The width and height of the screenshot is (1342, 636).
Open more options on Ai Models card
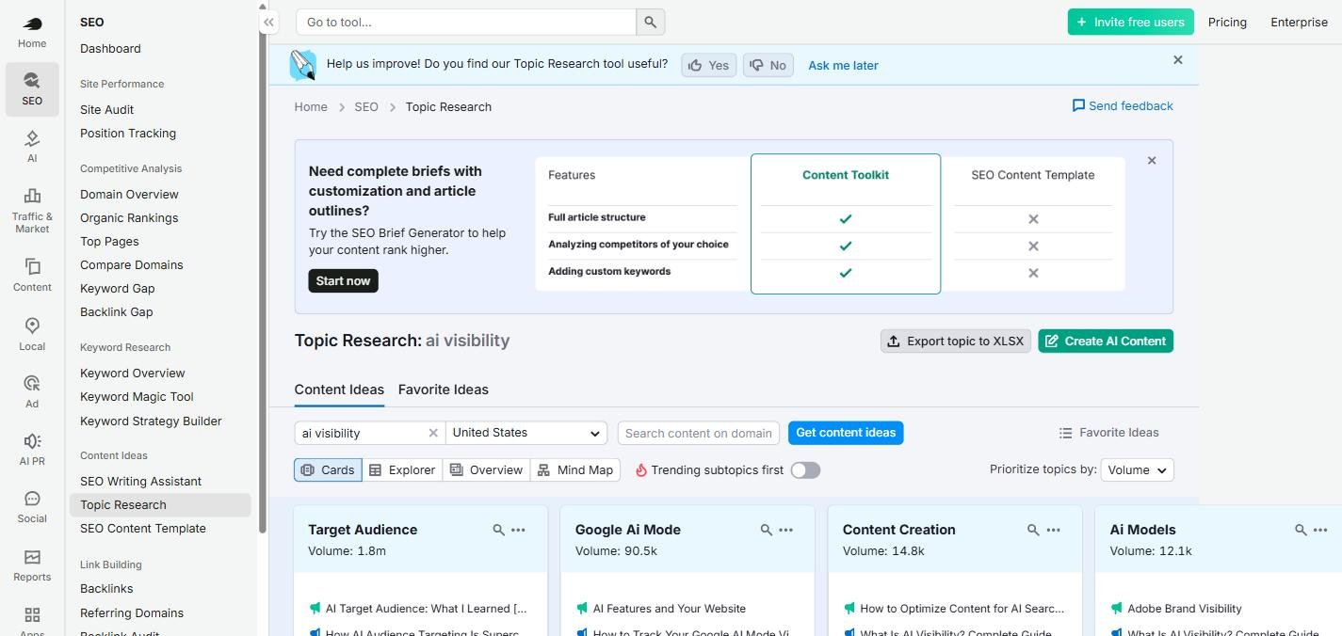click(1320, 531)
